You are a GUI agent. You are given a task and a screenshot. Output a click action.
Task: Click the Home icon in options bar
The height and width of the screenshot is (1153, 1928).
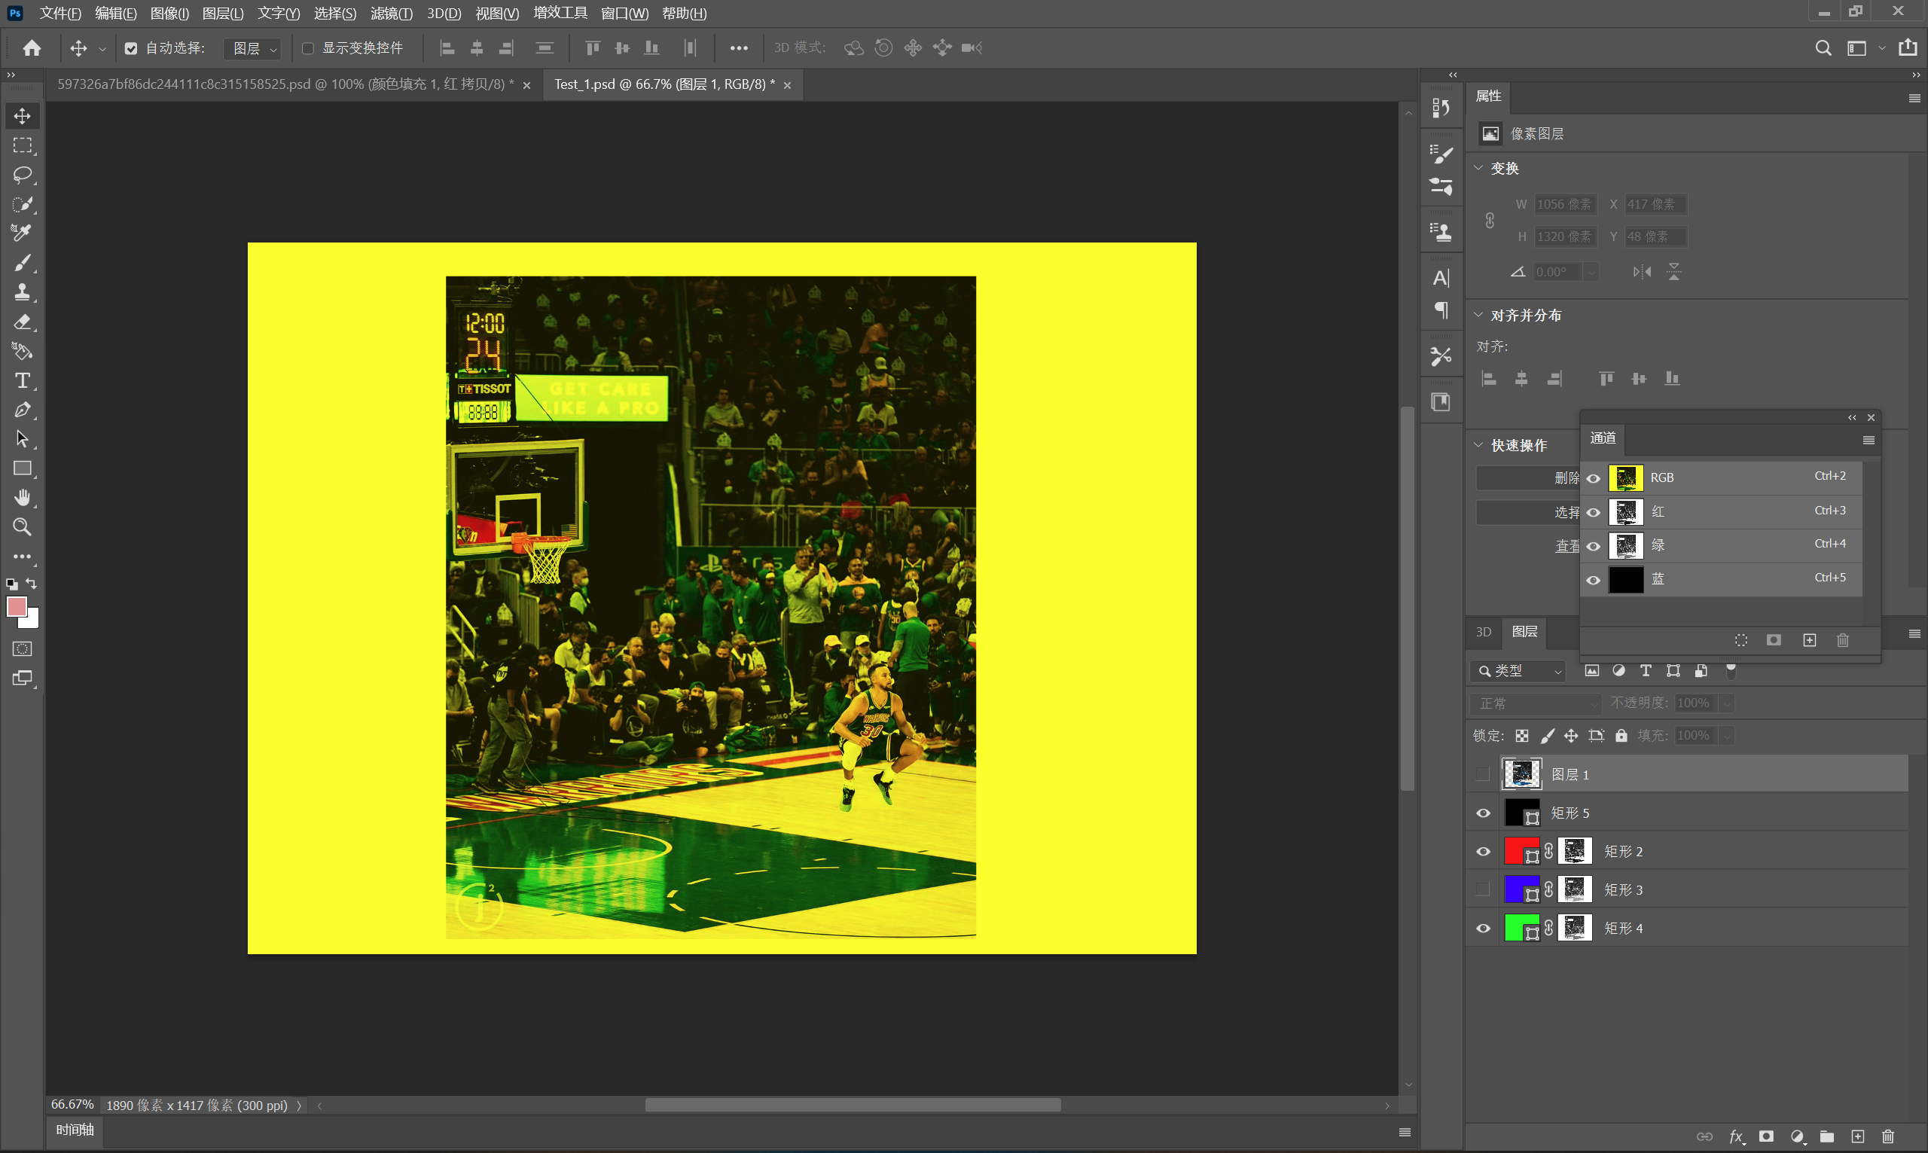32,48
